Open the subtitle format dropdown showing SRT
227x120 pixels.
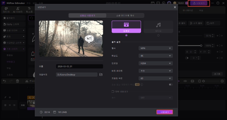coord(156,98)
